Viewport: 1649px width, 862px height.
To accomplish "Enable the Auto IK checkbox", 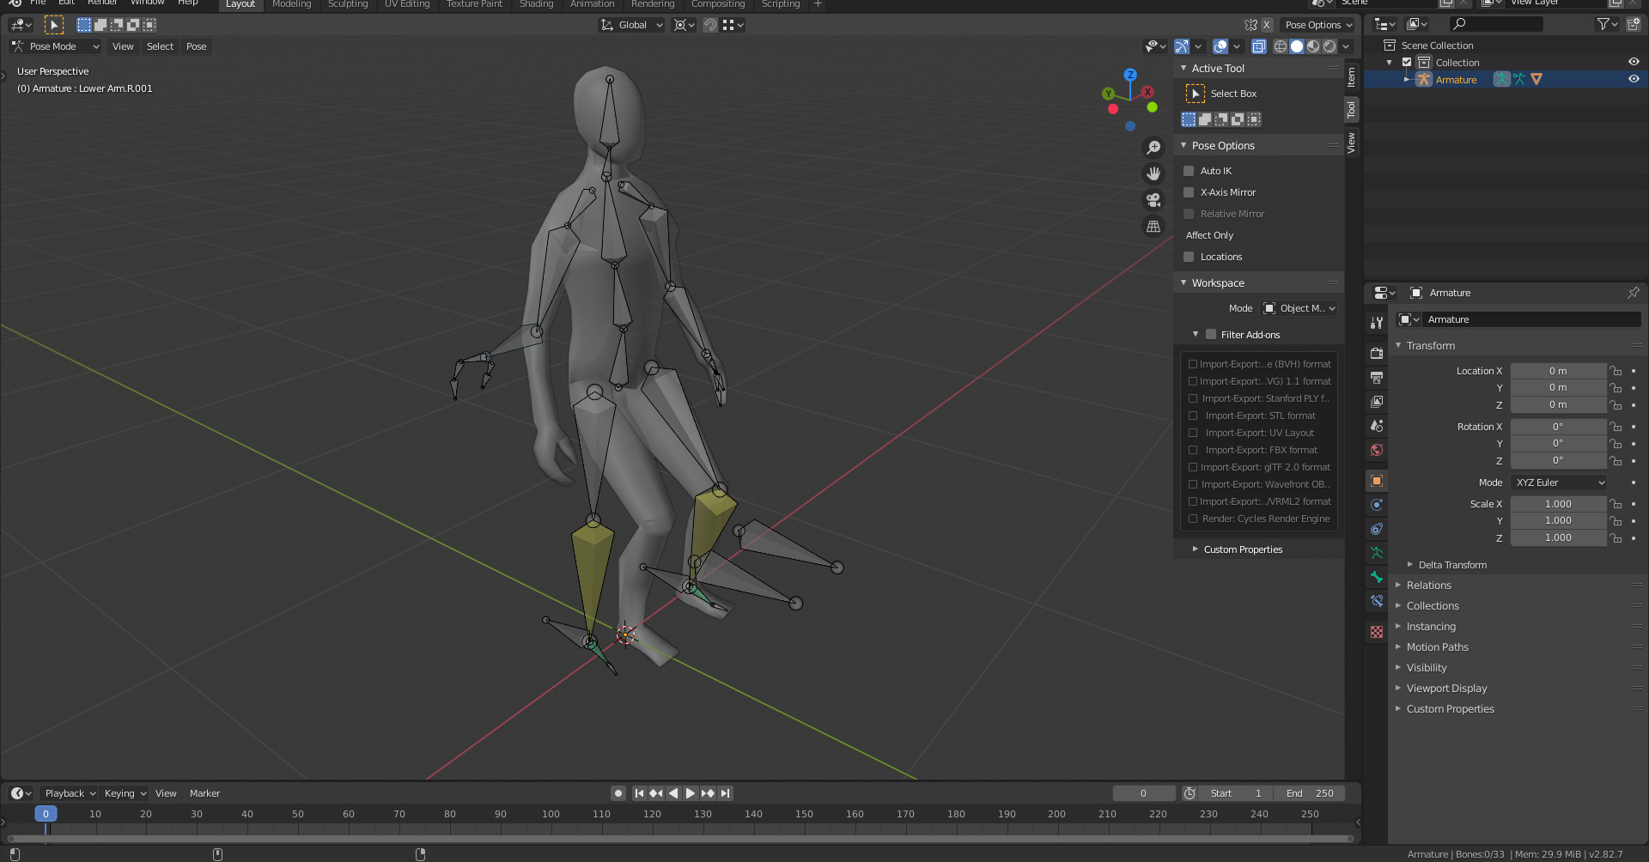I will point(1190,170).
